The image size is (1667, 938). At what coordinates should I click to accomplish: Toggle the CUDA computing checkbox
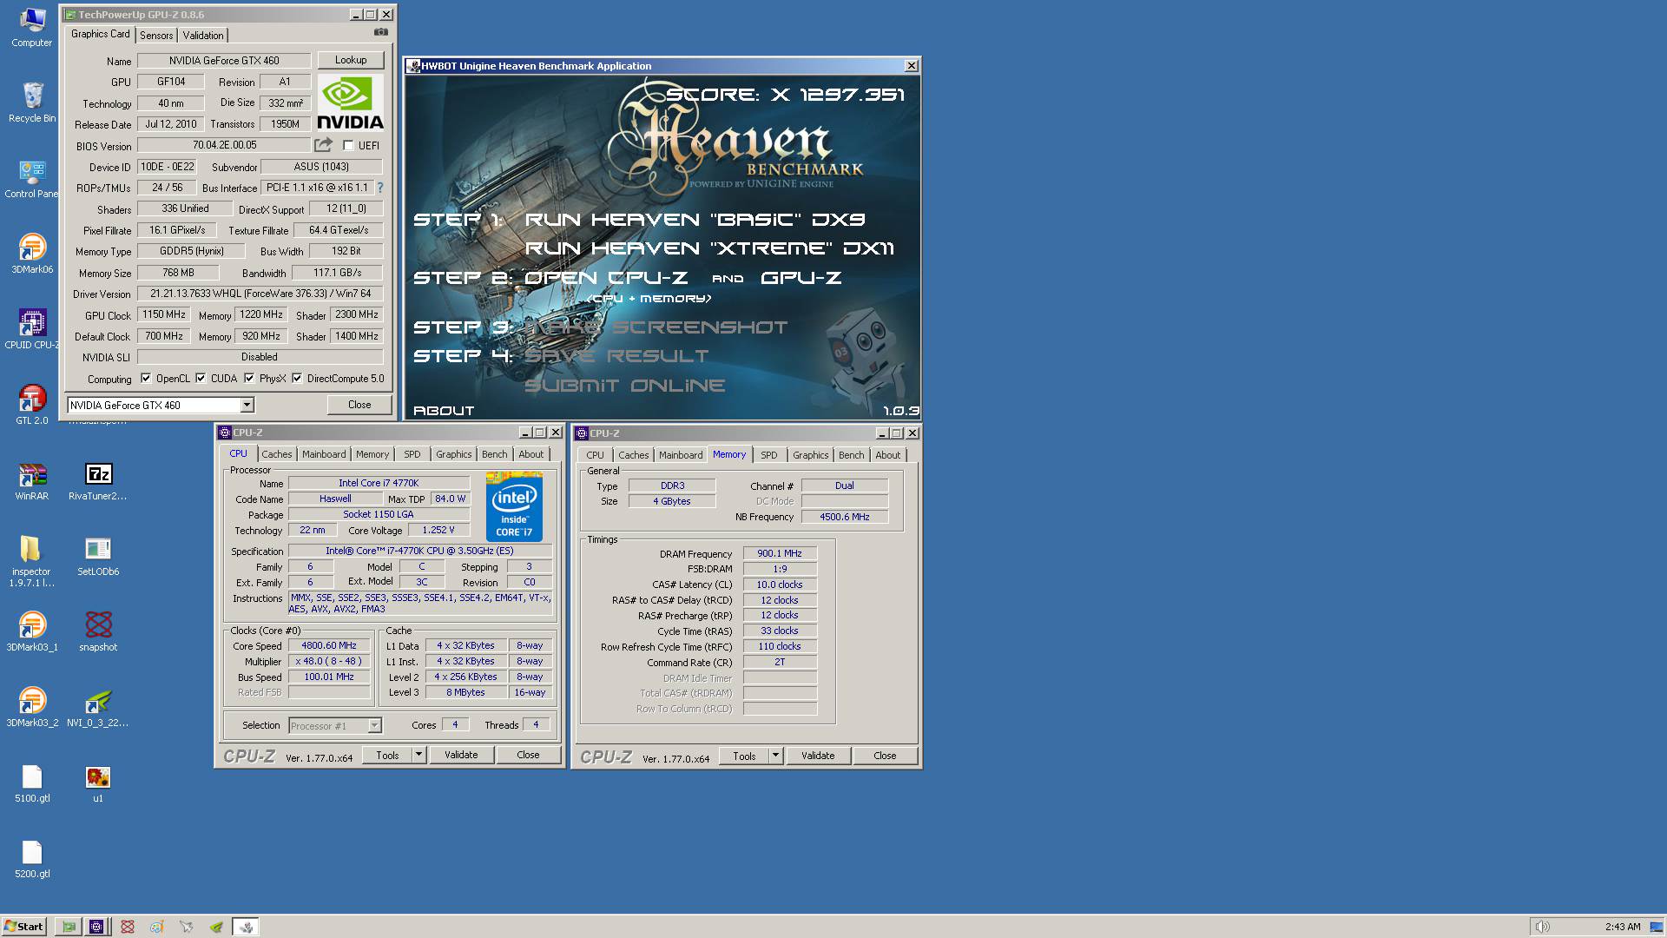point(201,379)
